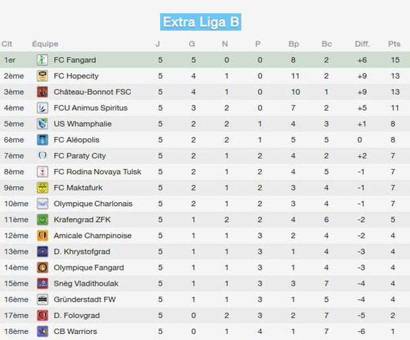The width and height of the screenshot is (410, 340).
Task: Open the Château-Bonnot FSC crest icon
Action: 42,91
